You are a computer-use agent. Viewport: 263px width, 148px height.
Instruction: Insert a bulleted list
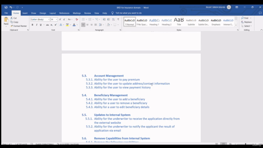click(83, 19)
